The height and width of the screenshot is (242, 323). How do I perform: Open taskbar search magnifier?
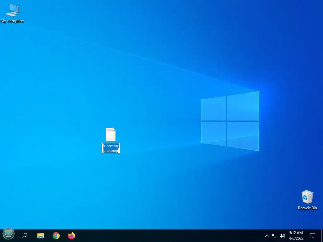click(25, 235)
